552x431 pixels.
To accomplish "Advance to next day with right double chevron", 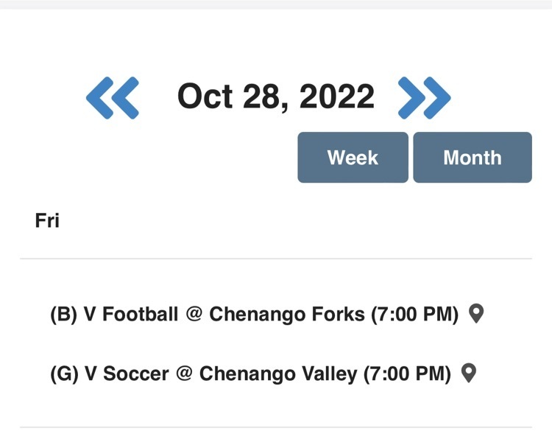I will click(424, 97).
